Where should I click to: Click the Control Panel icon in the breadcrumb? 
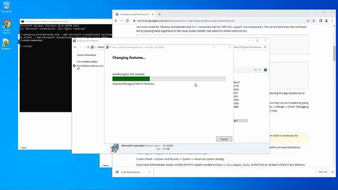coord(92,47)
